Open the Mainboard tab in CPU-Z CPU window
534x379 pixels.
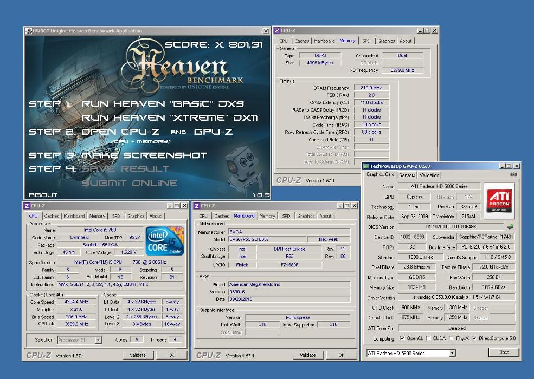pos(74,216)
